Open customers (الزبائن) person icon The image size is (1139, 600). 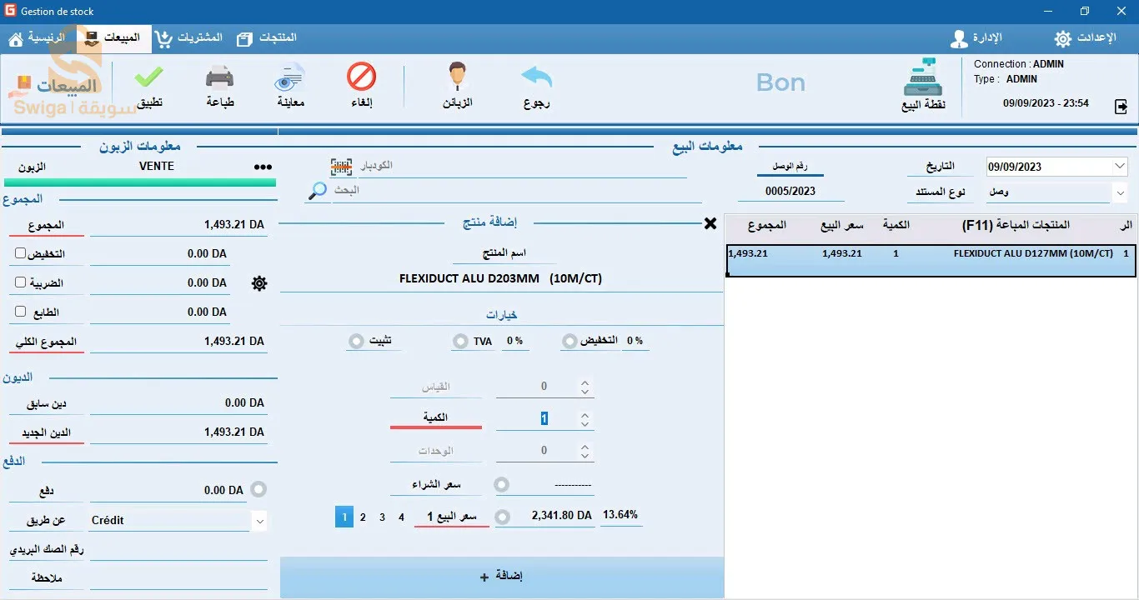pyautogui.click(x=457, y=80)
